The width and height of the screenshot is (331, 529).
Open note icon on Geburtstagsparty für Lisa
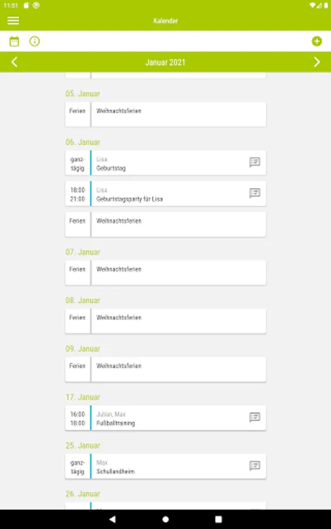click(x=255, y=193)
